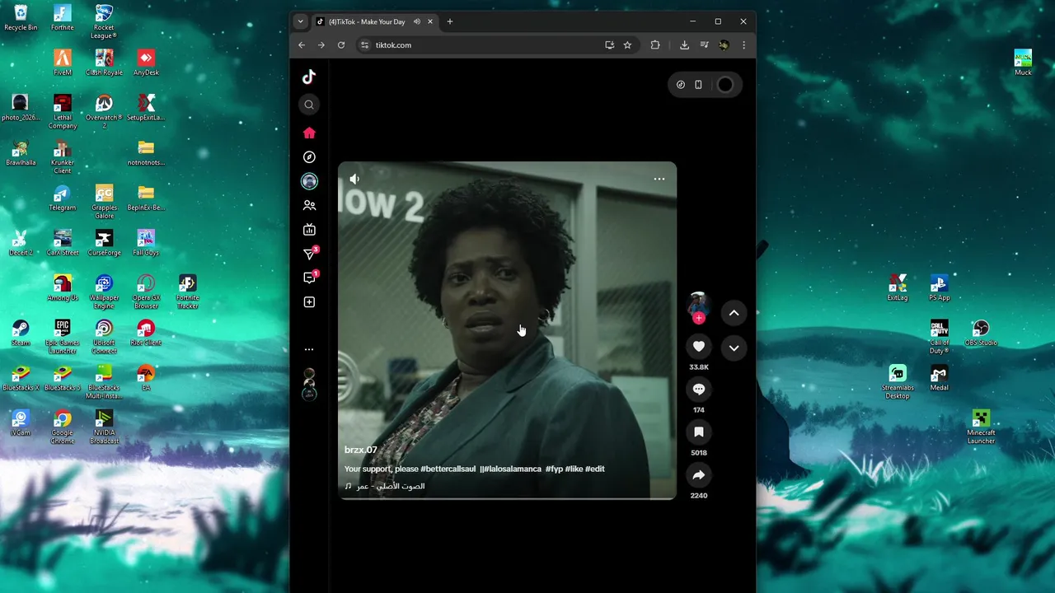Image resolution: width=1055 pixels, height=593 pixels.
Task: Go forward in Chrome
Action: tap(321, 45)
